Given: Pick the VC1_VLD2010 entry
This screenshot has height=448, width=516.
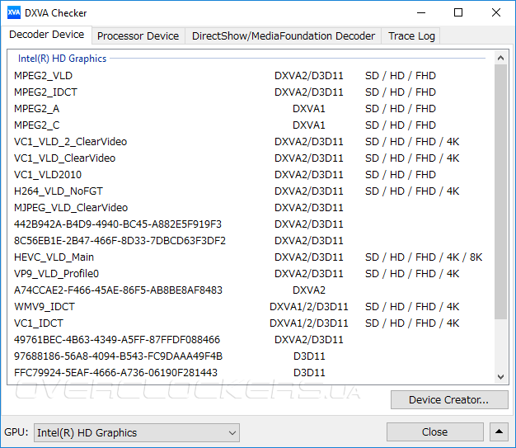Looking at the screenshot, I should 250,175.
